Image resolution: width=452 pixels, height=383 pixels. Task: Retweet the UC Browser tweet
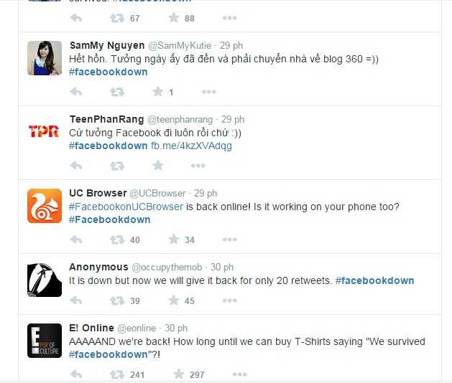point(117,240)
